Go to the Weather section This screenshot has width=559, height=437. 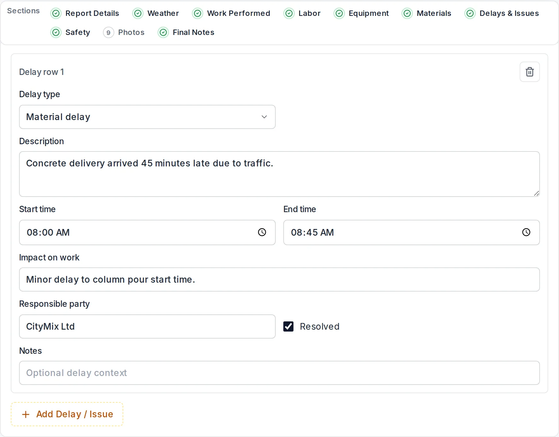(156, 13)
